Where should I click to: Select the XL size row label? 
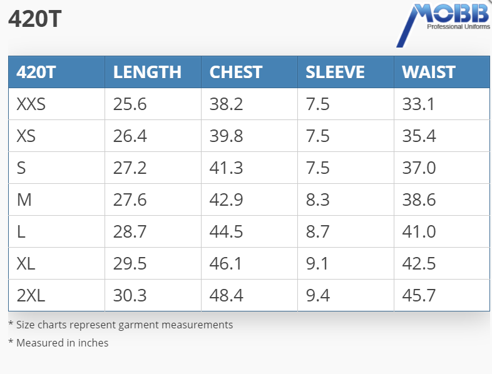point(26,263)
